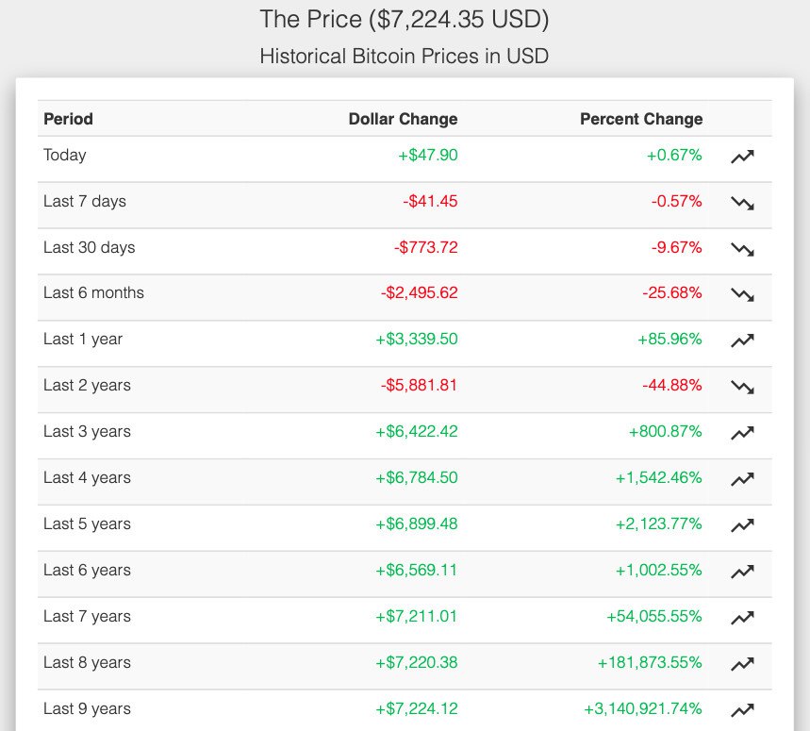Select the Last 3 years period label
Viewport: 810px width, 731px height.
click(x=88, y=431)
